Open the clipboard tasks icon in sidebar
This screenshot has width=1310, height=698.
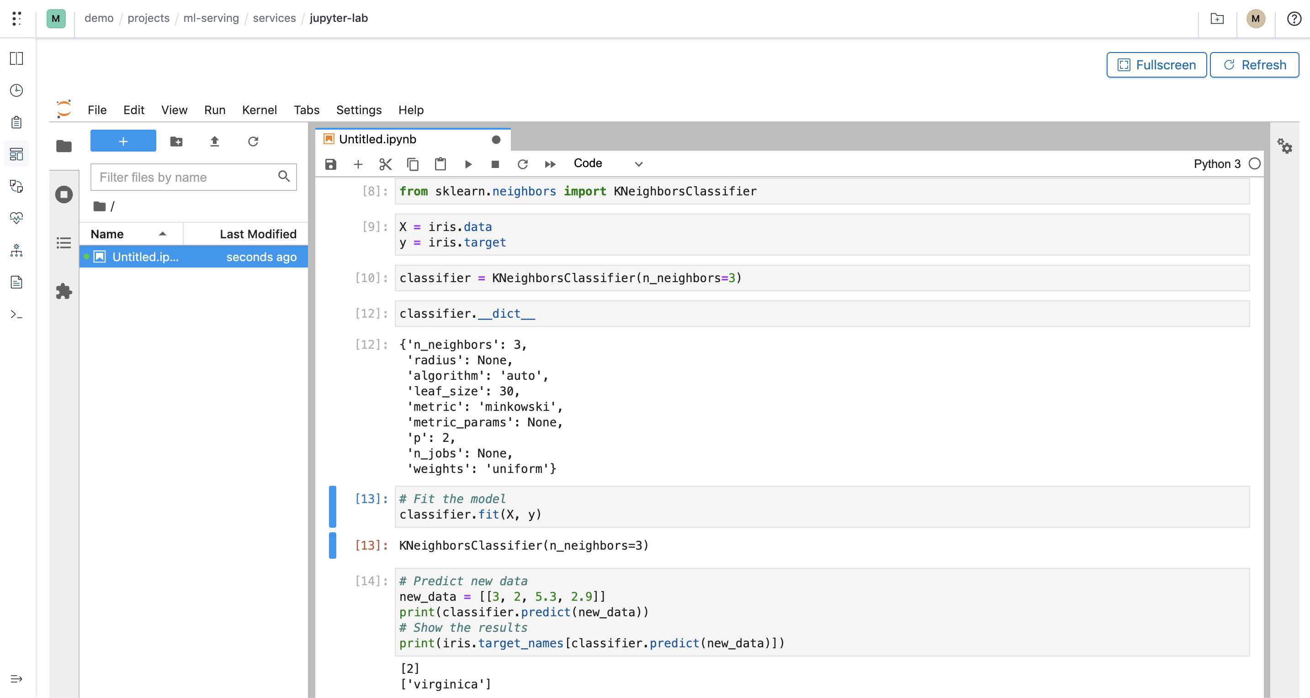[17, 122]
